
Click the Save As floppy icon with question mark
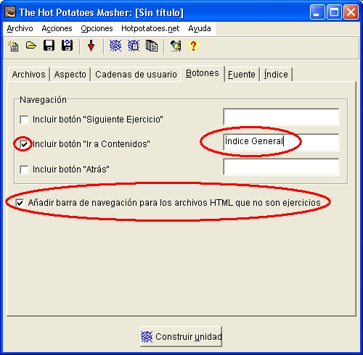click(67, 46)
